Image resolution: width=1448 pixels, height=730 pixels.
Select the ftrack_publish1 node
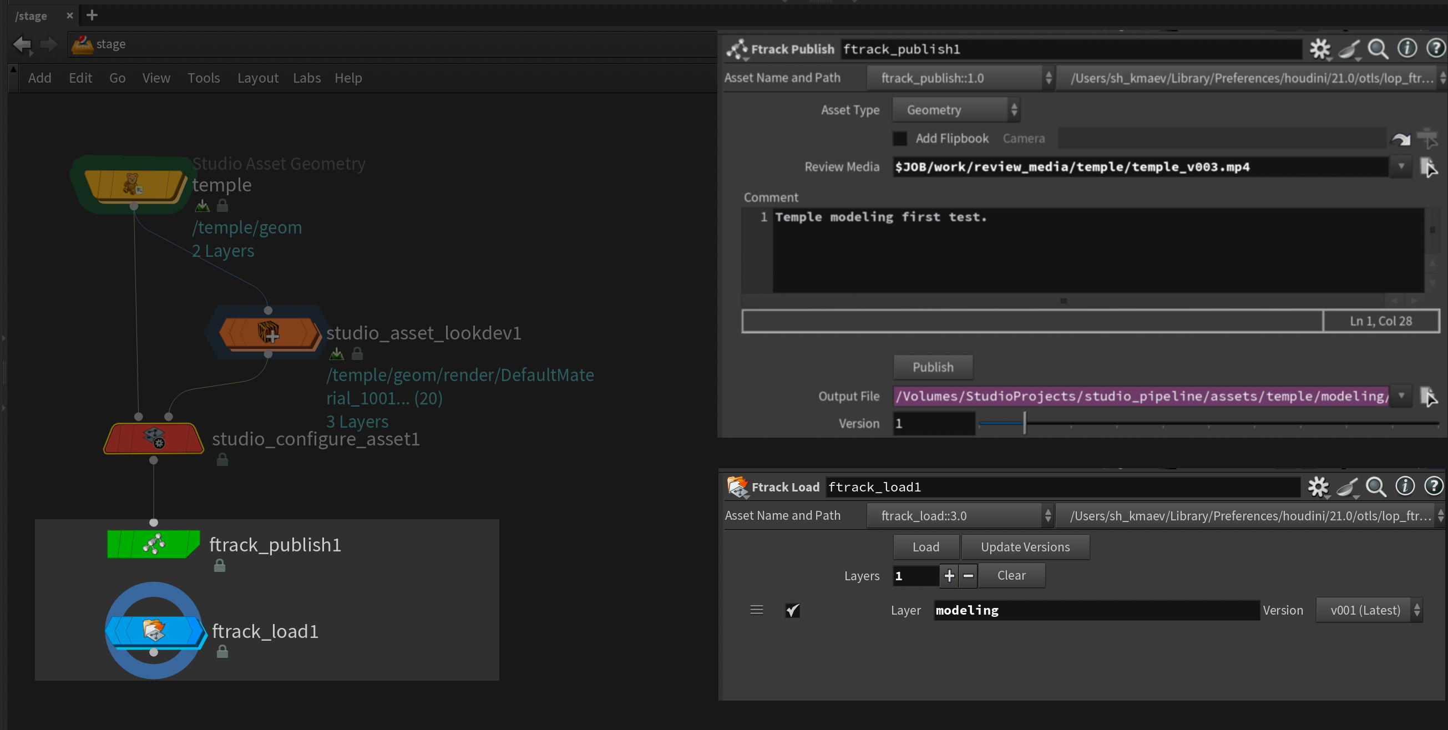[154, 544]
